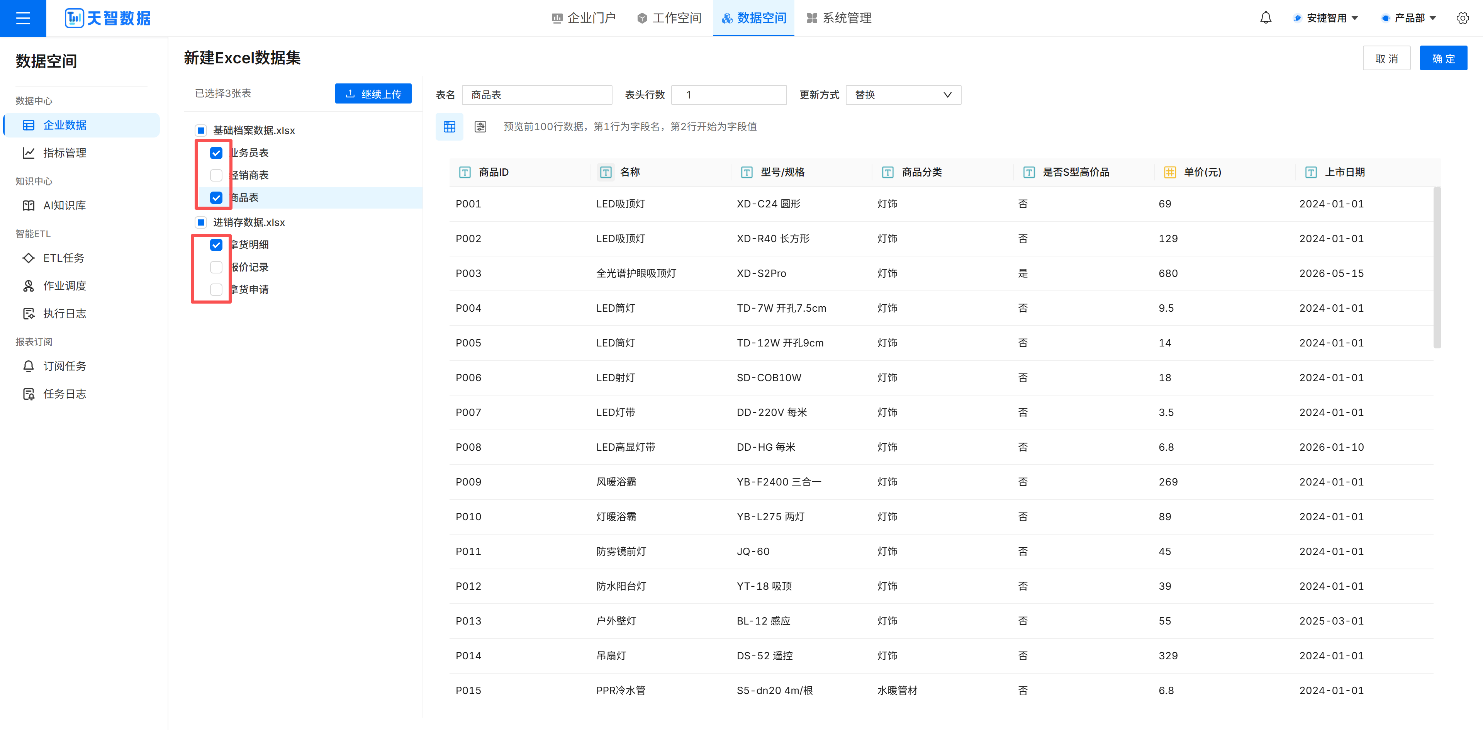1483x730 pixels.
Task: Check the 拿货申请 checkbox
Action: (216, 290)
